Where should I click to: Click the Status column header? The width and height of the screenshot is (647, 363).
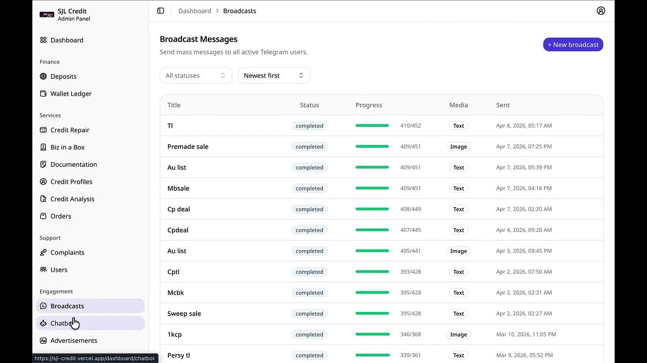[309, 105]
